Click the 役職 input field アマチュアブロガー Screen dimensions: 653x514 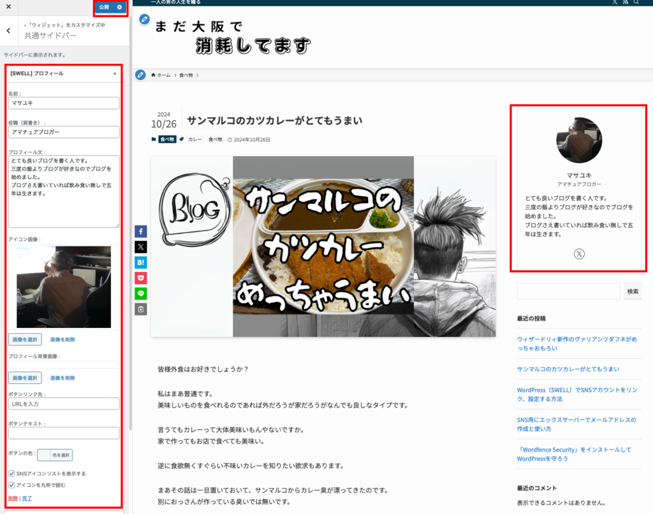point(64,132)
